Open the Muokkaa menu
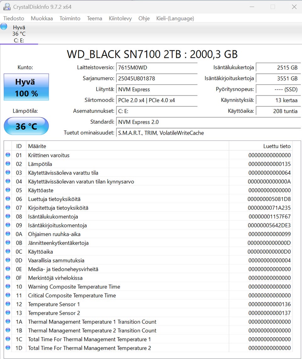Viewport: 302px width, 359px height. (x=42, y=18)
